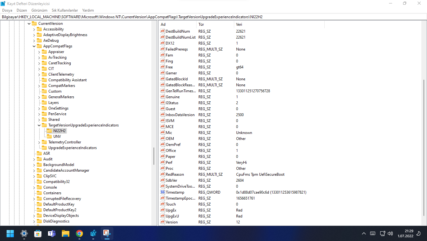The image size is (427, 241).
Task: Click the Registry Editor icon in title bar
Action: (3, 3)
